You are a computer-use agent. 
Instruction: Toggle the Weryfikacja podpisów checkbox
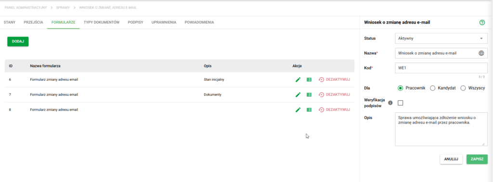tap(400, 103)
